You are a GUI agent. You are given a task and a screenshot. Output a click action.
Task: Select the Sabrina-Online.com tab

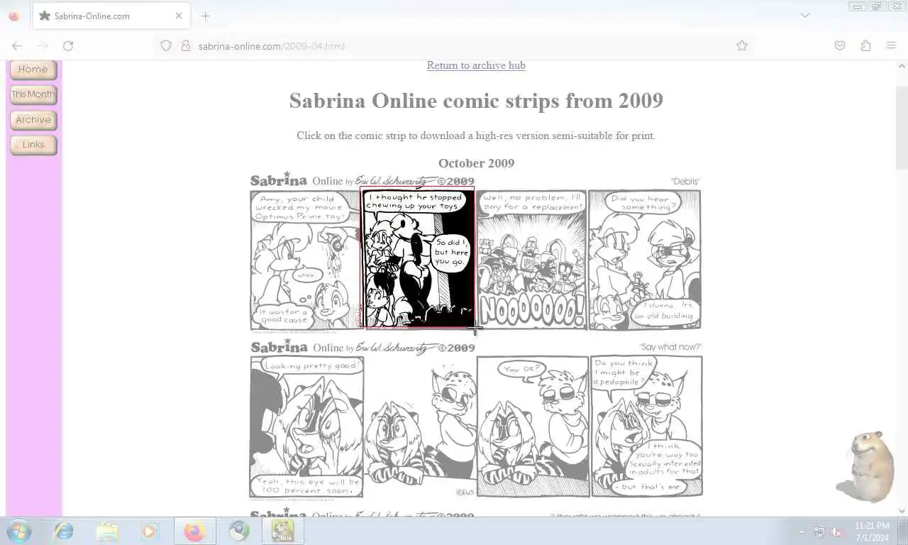click(111, 16)
